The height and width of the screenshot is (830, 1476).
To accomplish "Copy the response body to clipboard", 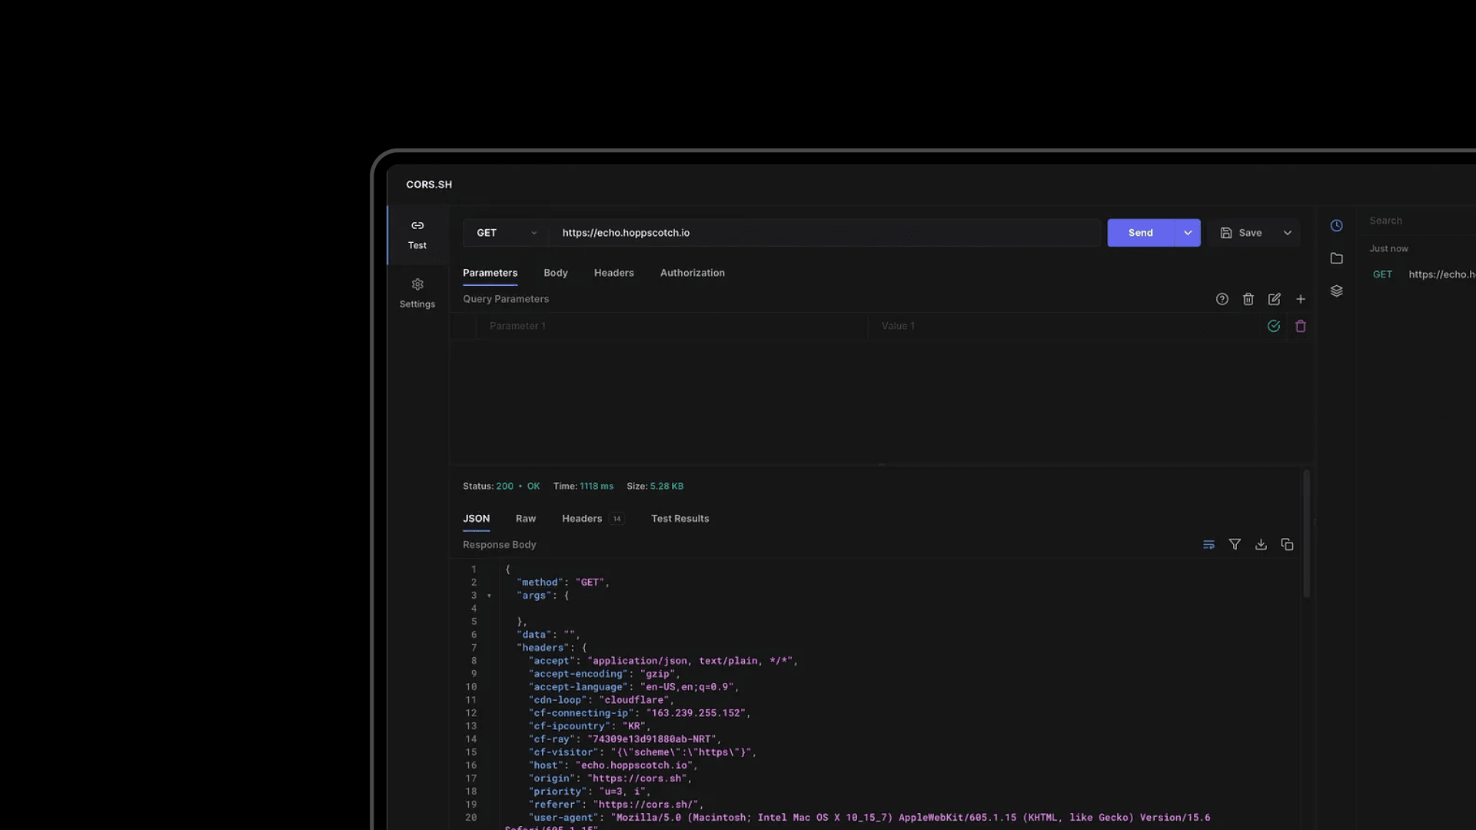I will [1287, 545].
